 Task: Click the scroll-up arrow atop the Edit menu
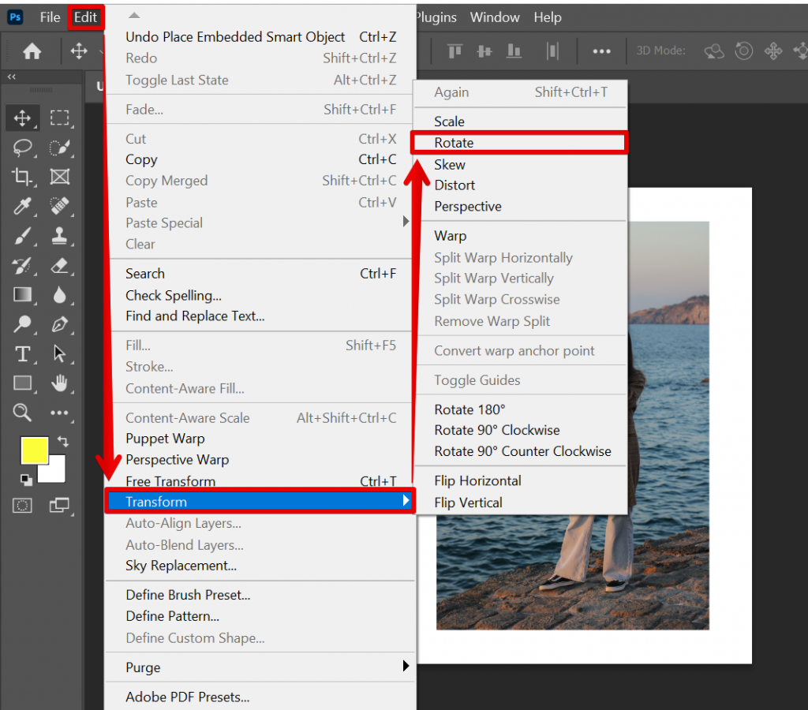(133, 14)
